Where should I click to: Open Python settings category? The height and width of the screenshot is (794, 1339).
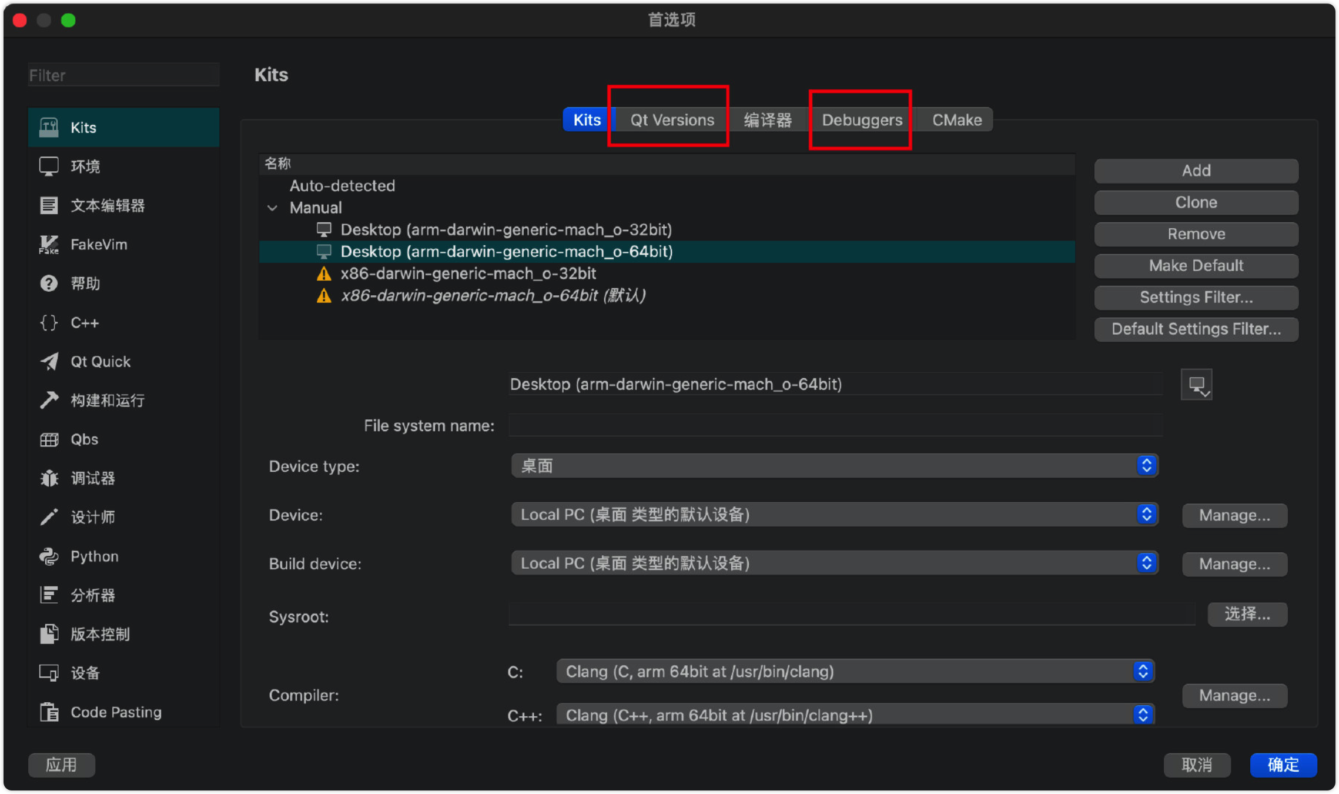coord(94,556)
